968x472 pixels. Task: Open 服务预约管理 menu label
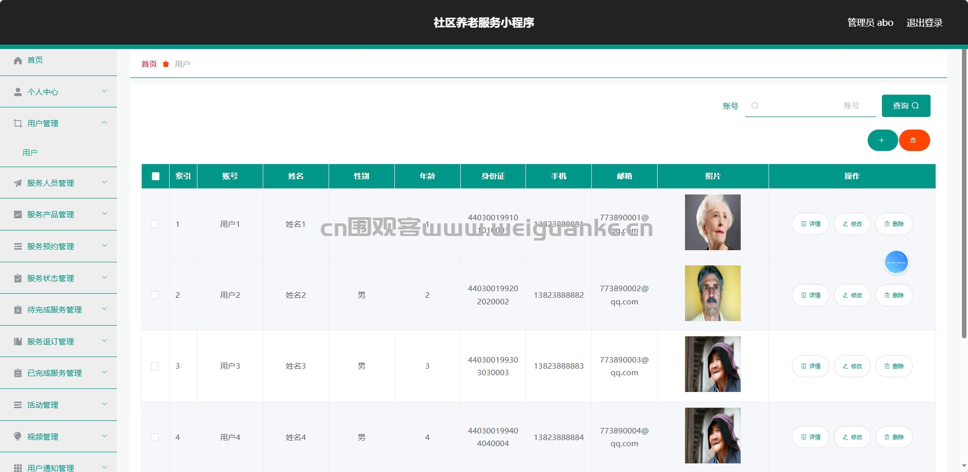tap(51, 246)
